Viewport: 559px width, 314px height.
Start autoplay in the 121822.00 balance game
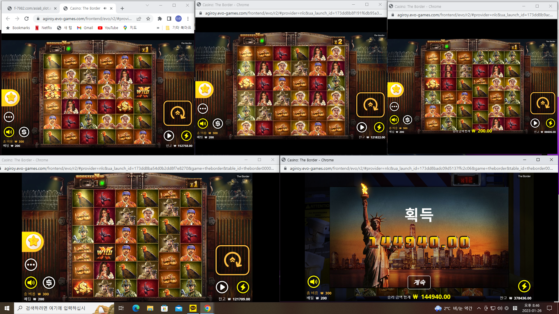click(x=362, y=127)
